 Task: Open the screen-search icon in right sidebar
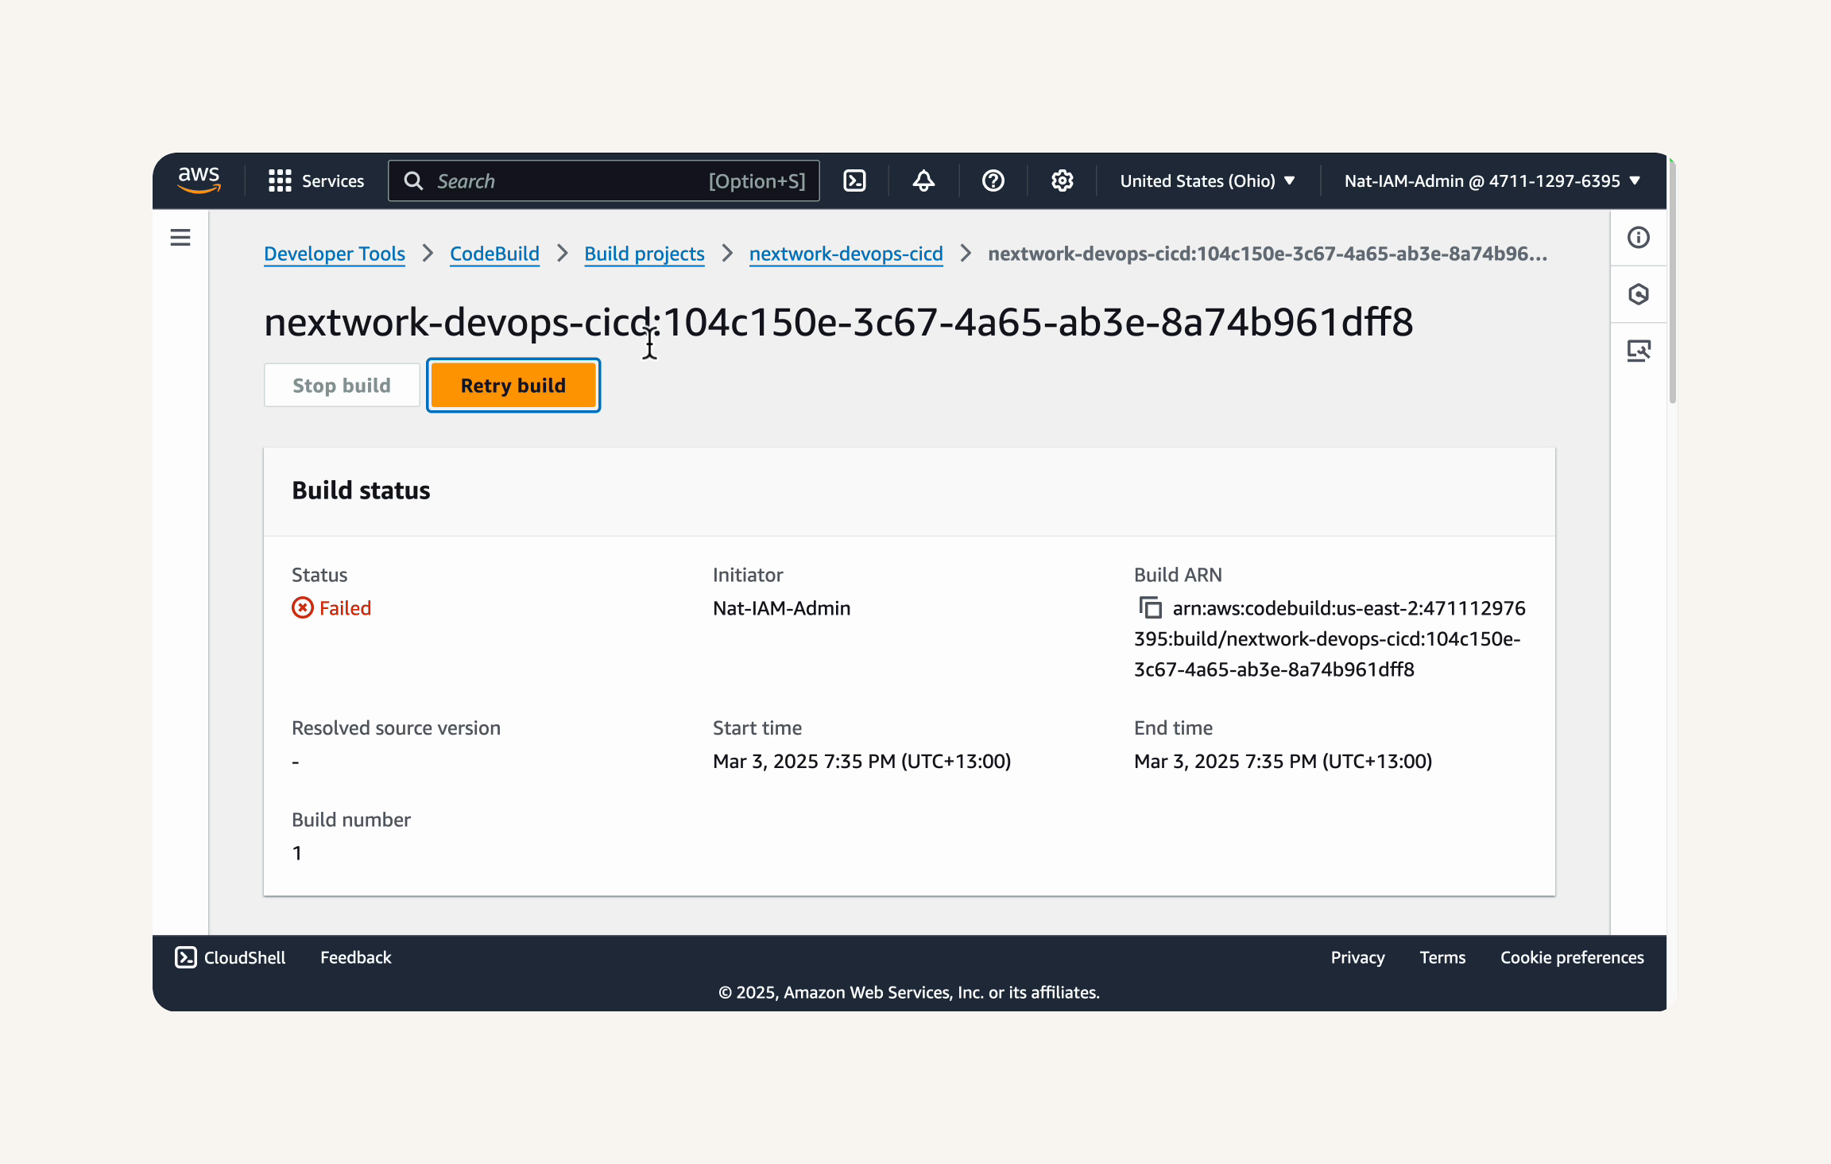point(1639,351)
